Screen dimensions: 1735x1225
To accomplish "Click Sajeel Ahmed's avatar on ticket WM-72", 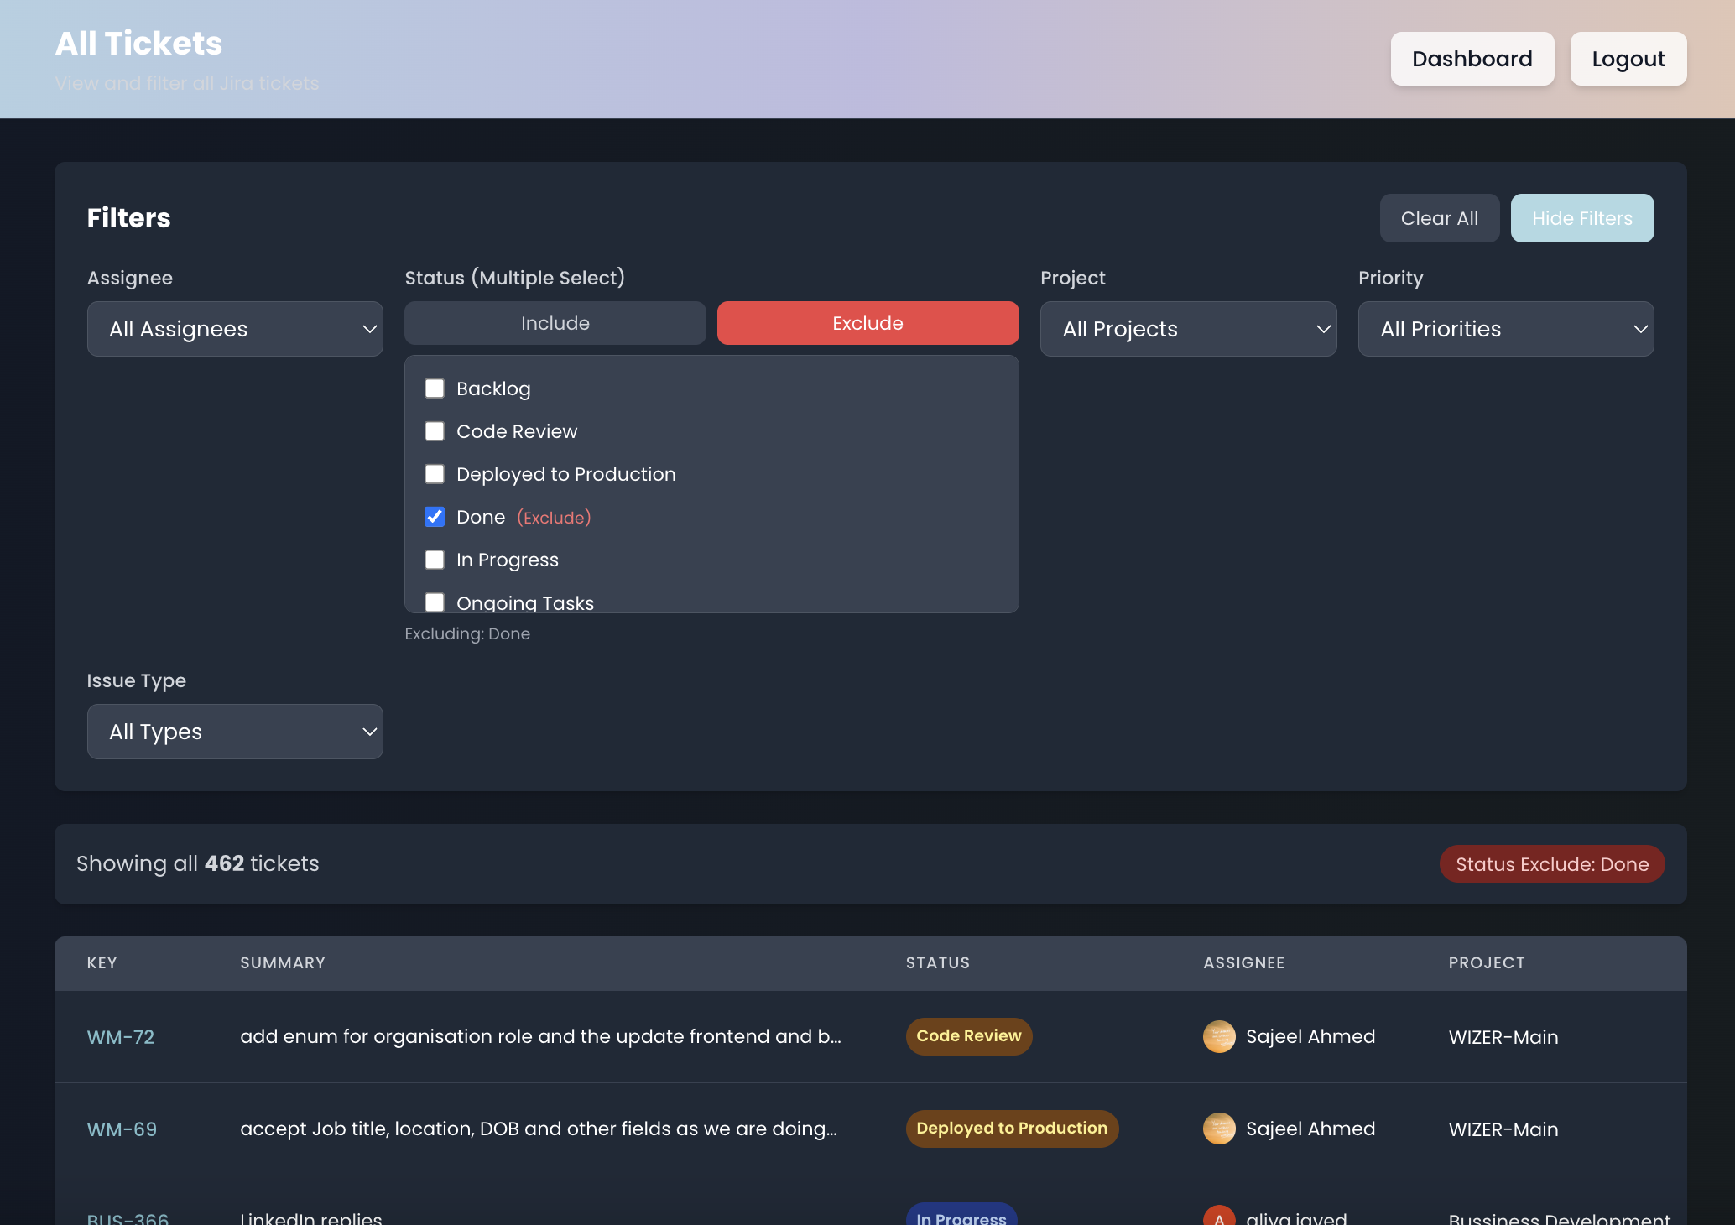I will click(1219, 1036).
